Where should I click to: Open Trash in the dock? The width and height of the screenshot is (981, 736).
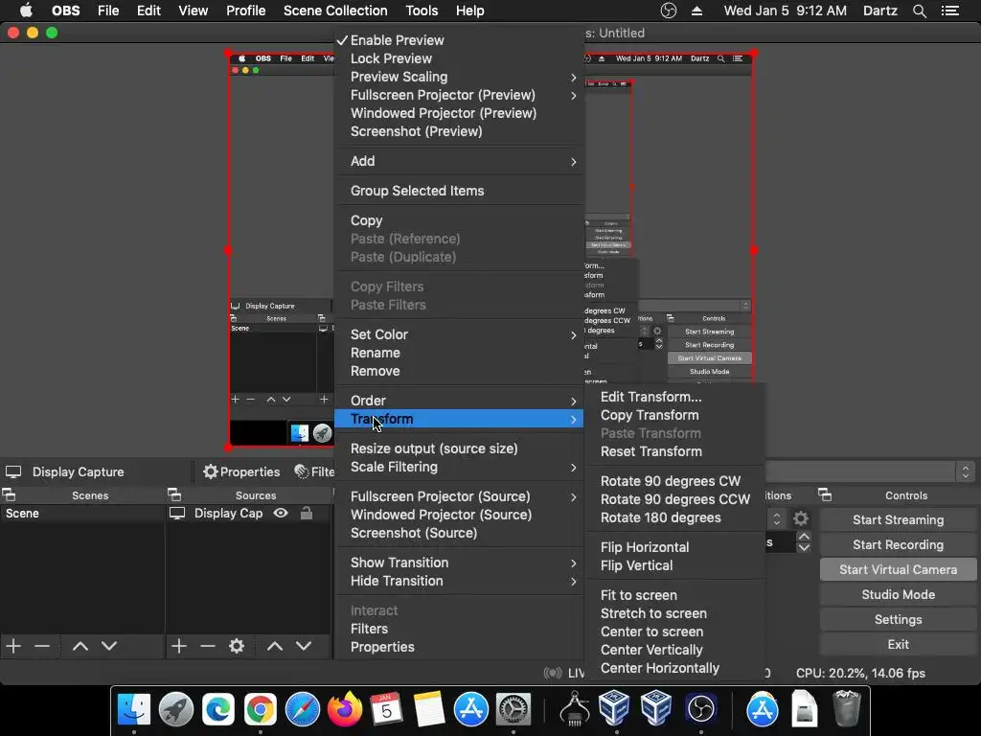847,709
